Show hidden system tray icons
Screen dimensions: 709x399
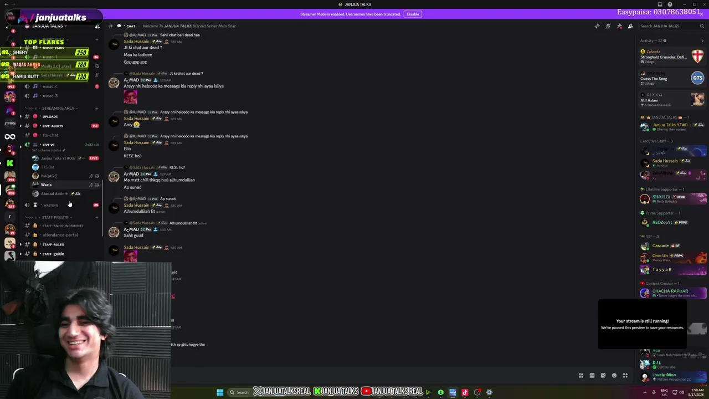coord(644,392)
